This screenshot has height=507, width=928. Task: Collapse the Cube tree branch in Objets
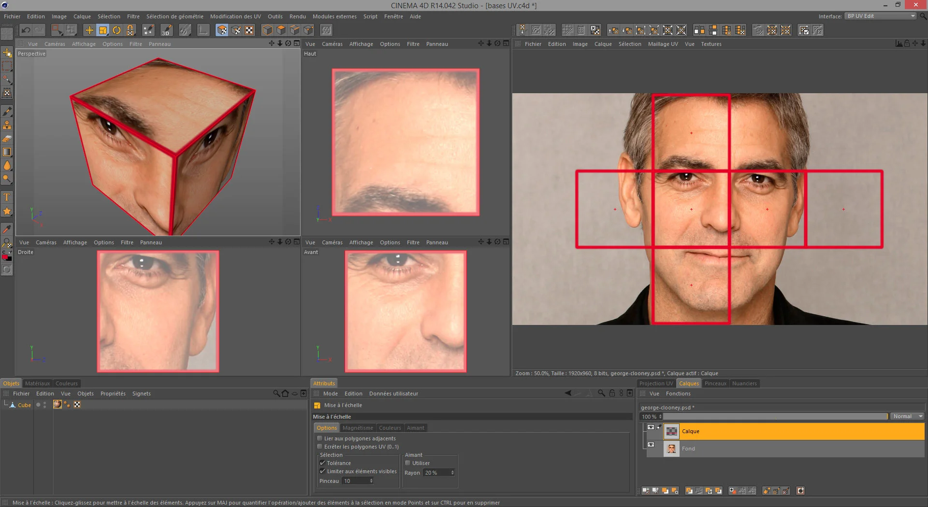click(x=6, y=404)
